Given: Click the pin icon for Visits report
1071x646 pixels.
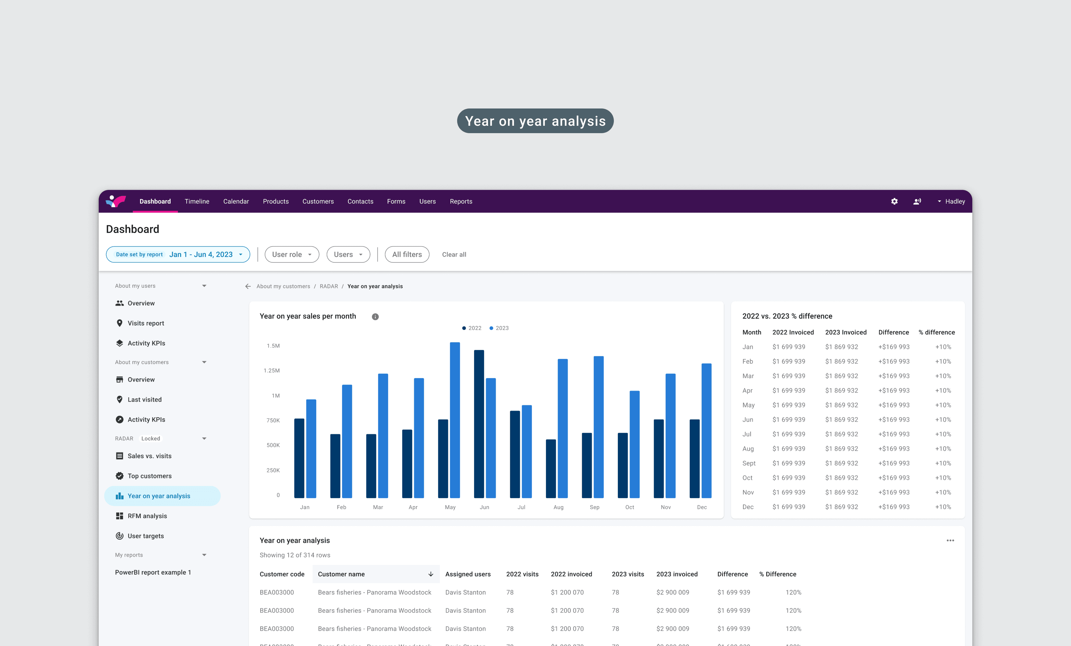Looking at the screenshot, I should click(x=120, y=323).
